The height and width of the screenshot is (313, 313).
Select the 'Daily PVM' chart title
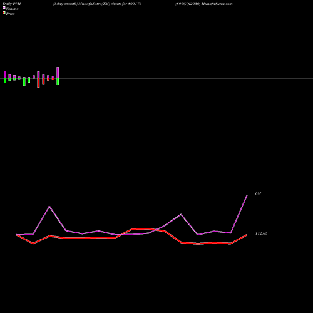pos(12,4)
